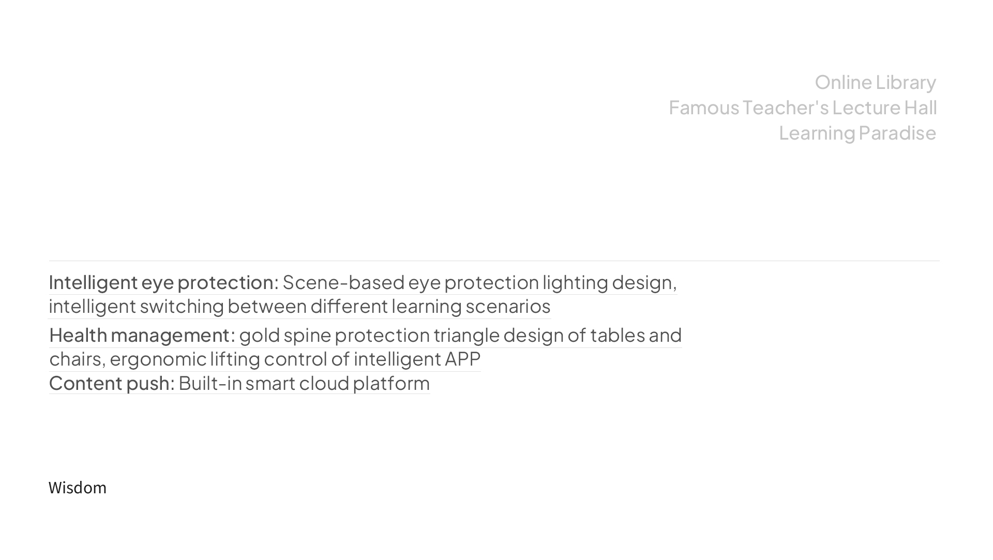Click the horizontal divider line above the text
The width and height of the screenshot is (993, 560).
tap(494, 261)
